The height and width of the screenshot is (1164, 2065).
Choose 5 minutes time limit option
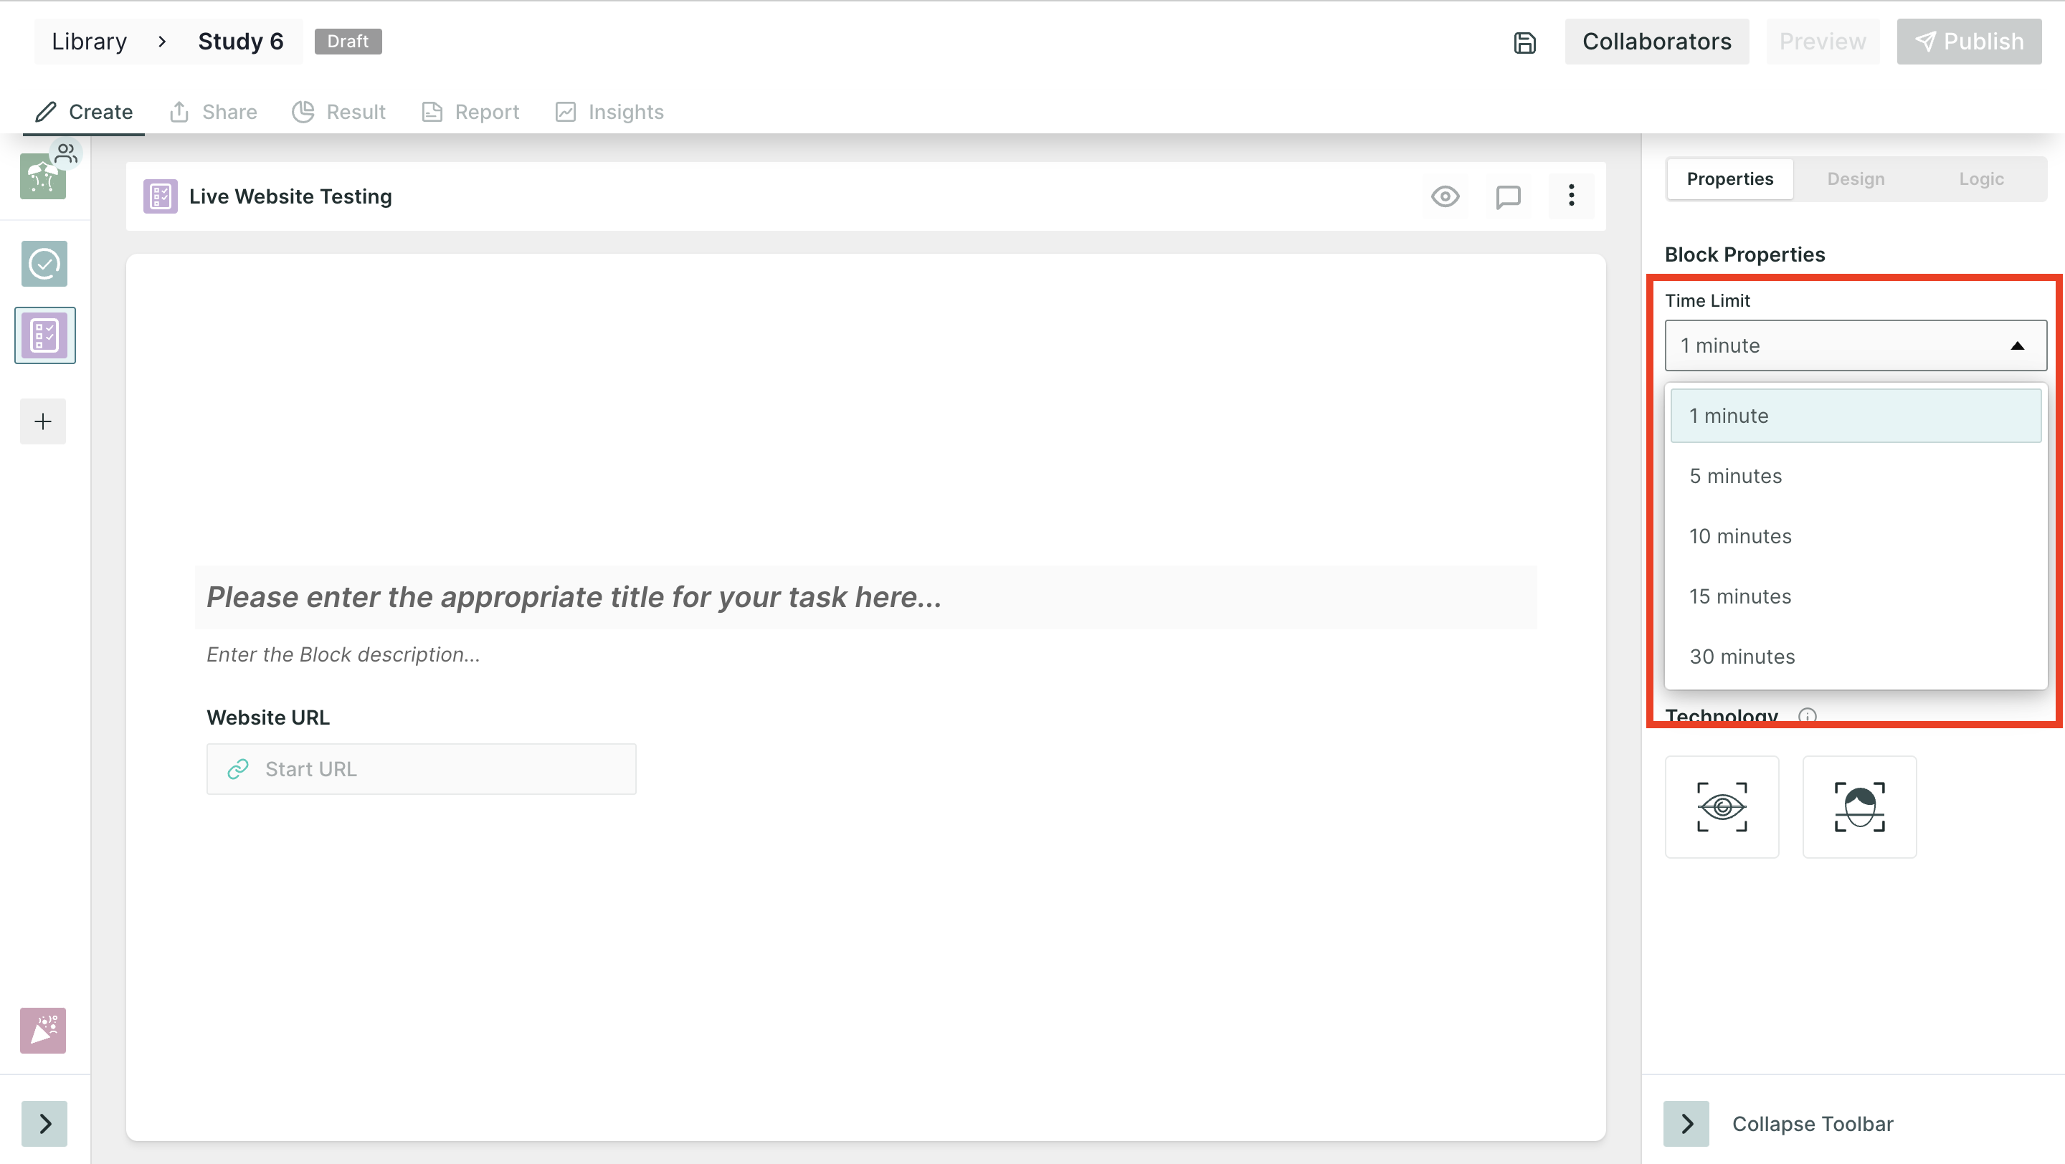point(1856,476)
